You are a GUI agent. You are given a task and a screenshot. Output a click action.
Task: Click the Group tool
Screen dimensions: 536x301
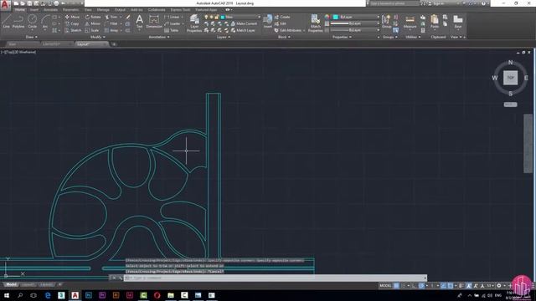pos(386,22)
